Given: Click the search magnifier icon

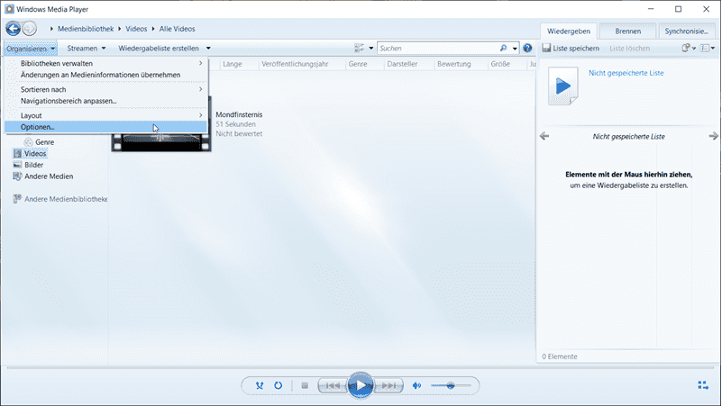Looking at the screenshot, I should click(x=503, y=48).
